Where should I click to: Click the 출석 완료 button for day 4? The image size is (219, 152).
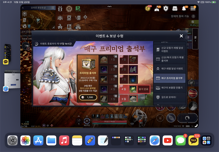pyautogui.click(x=143, y=89)
